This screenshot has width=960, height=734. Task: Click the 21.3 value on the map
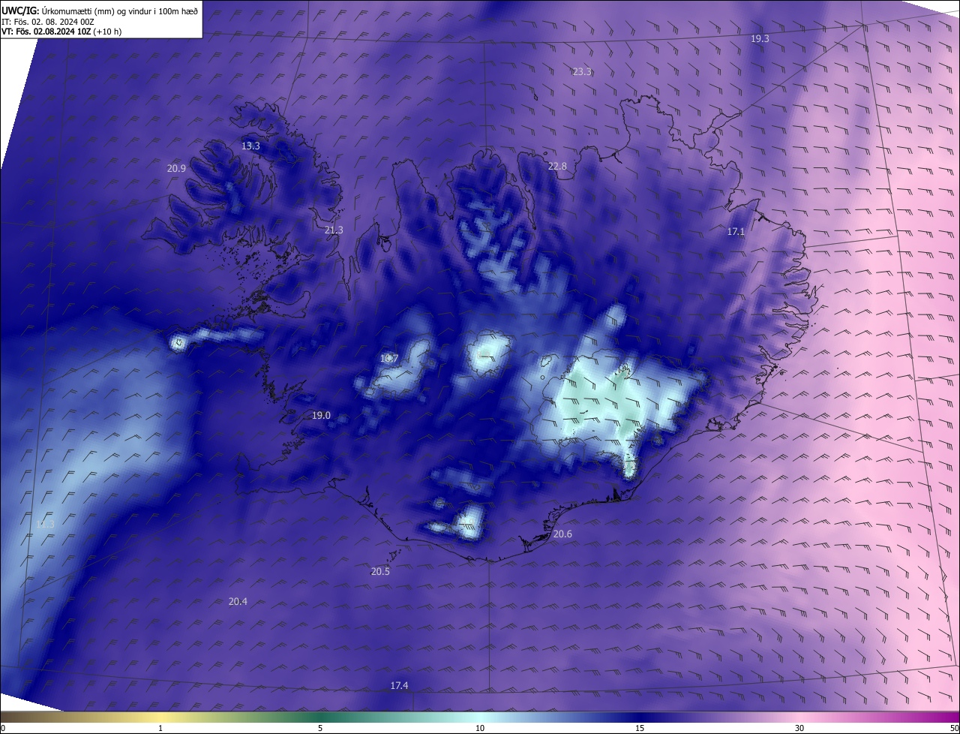[334, 230]
